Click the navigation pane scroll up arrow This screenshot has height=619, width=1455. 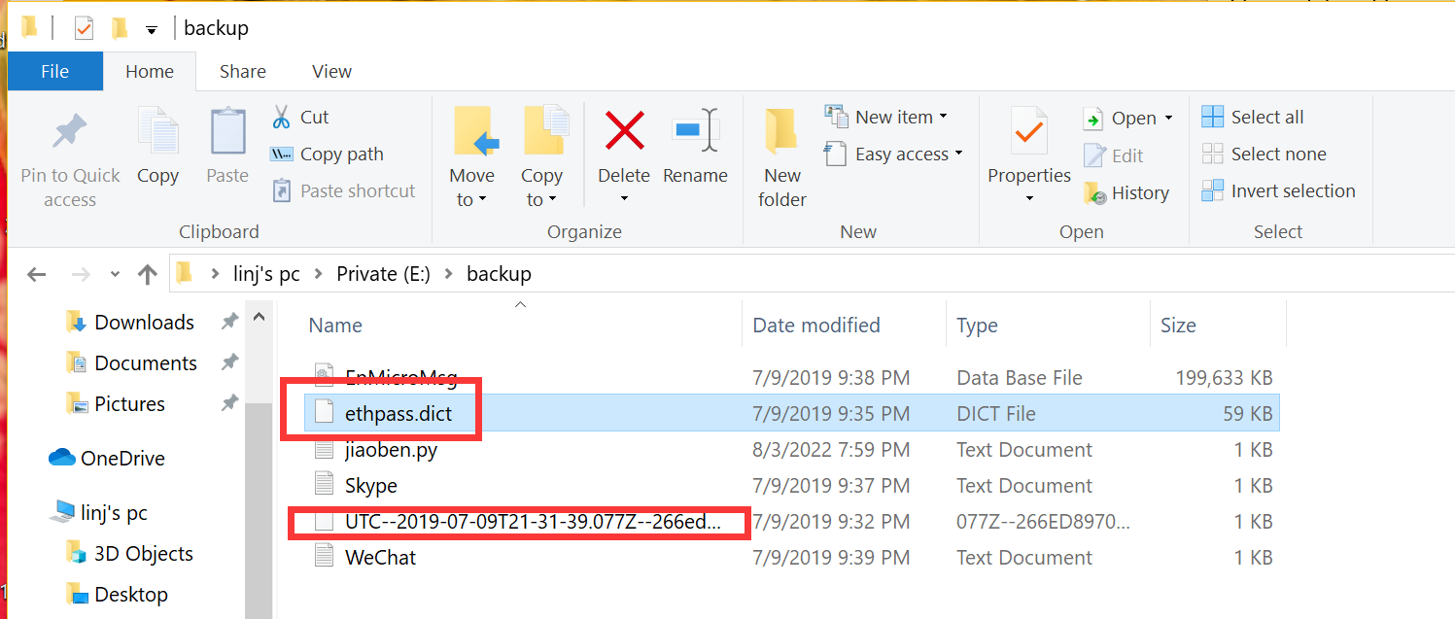(259, 317)
